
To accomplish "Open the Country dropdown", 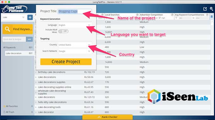I will pyautogui.click(x=75, y=45).
